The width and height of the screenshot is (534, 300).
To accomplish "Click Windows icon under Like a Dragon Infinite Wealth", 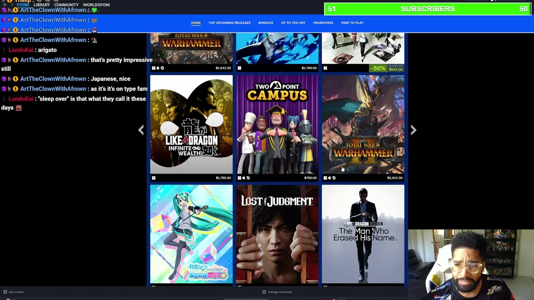I will [154, 178].
